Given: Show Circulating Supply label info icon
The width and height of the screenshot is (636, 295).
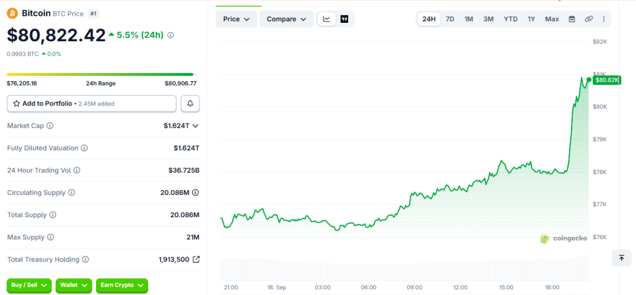Looking at the screenshot, I should [72, 193].
